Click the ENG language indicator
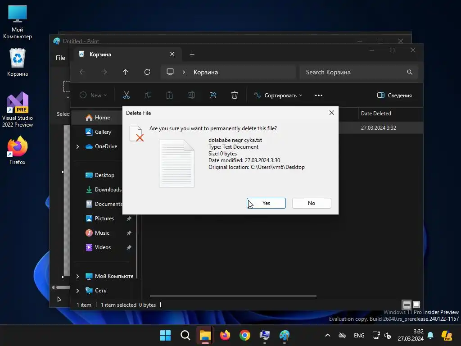 [359, 335]
